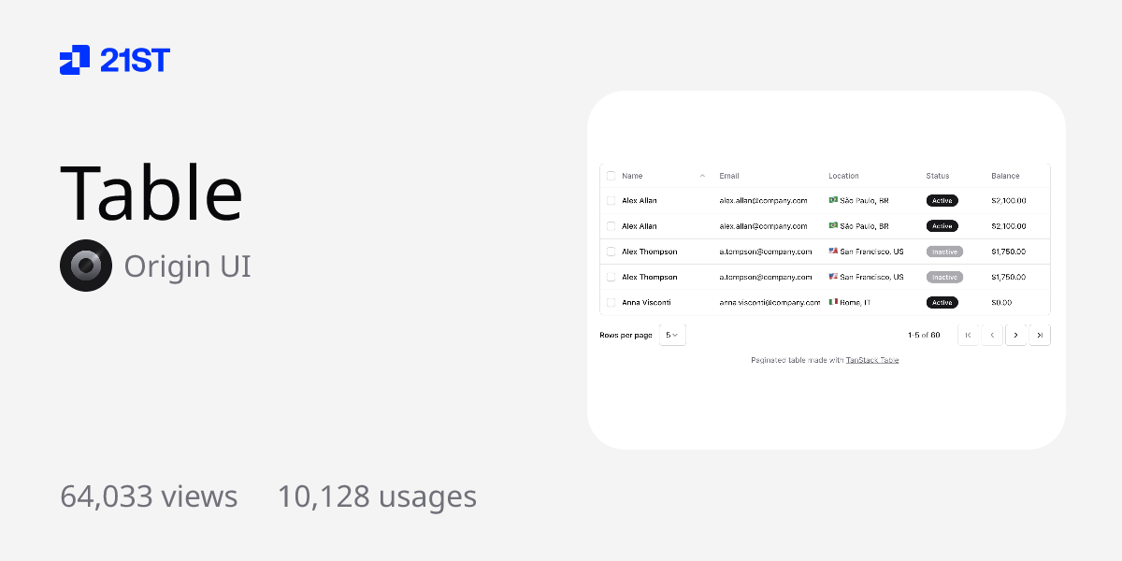Open the TanStack Table link
The height and width of the screenshot is (561, 1122).
(x=872, y=359)
